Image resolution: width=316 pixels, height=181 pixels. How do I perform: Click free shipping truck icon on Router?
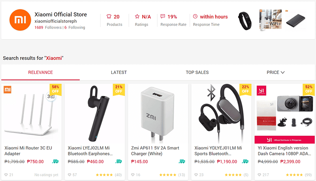56,161
